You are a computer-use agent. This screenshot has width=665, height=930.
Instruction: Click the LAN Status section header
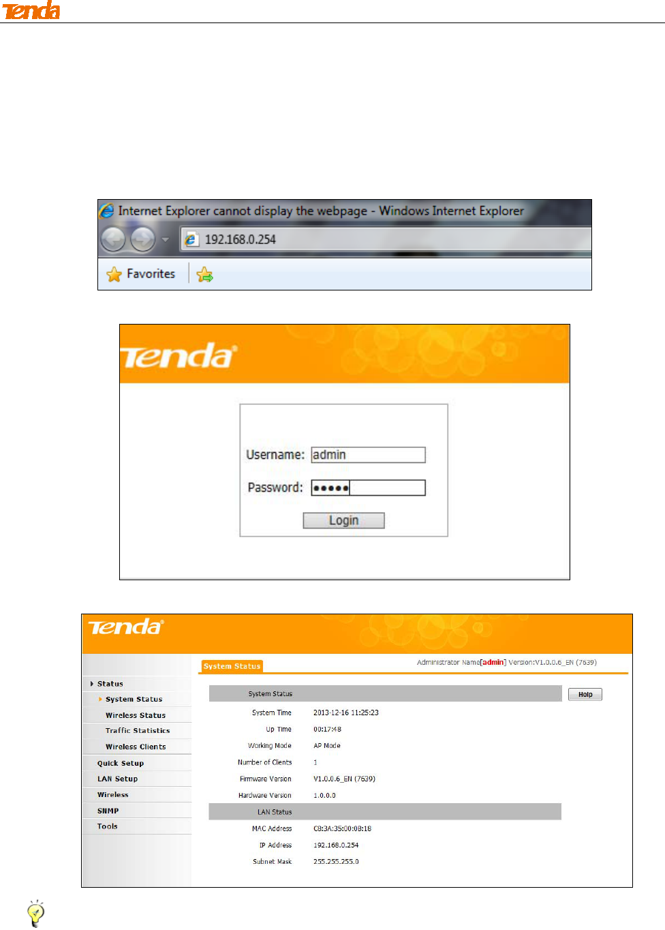pyautogui.click(x=385, y=811)
